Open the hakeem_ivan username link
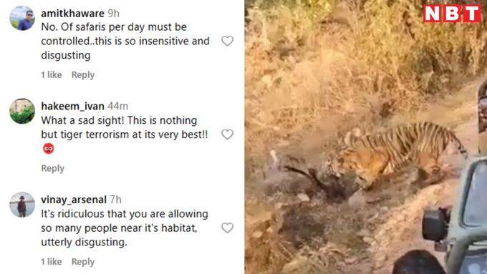This screenshot has width=487, height=274. pyautogui.click(x=72, y=106)
